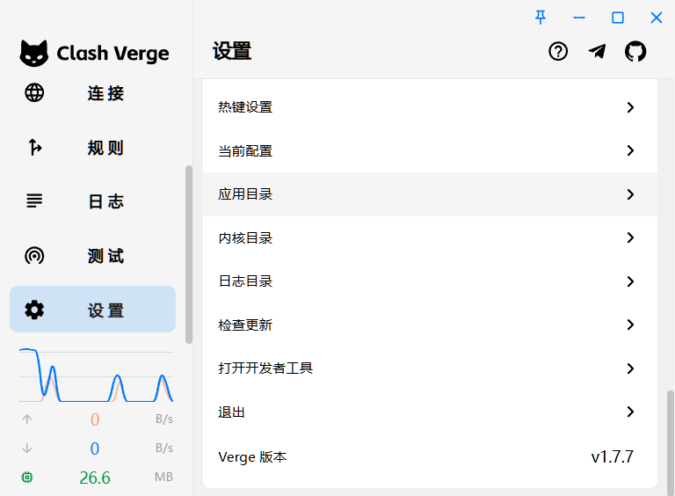Open the GitHub repository icon
The image size is (675, 496).
pyautogui.click(x=635, y=52)
